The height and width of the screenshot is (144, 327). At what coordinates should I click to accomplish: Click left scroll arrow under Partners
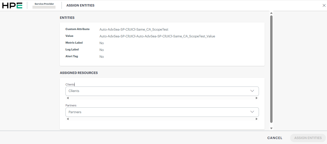(x=68, y=119)
